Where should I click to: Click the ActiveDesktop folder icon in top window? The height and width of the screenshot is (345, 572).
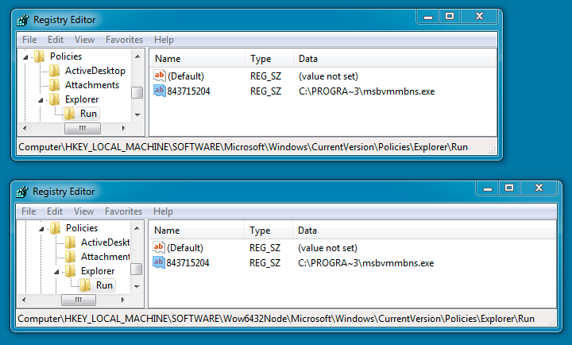(x=54, y=71)
